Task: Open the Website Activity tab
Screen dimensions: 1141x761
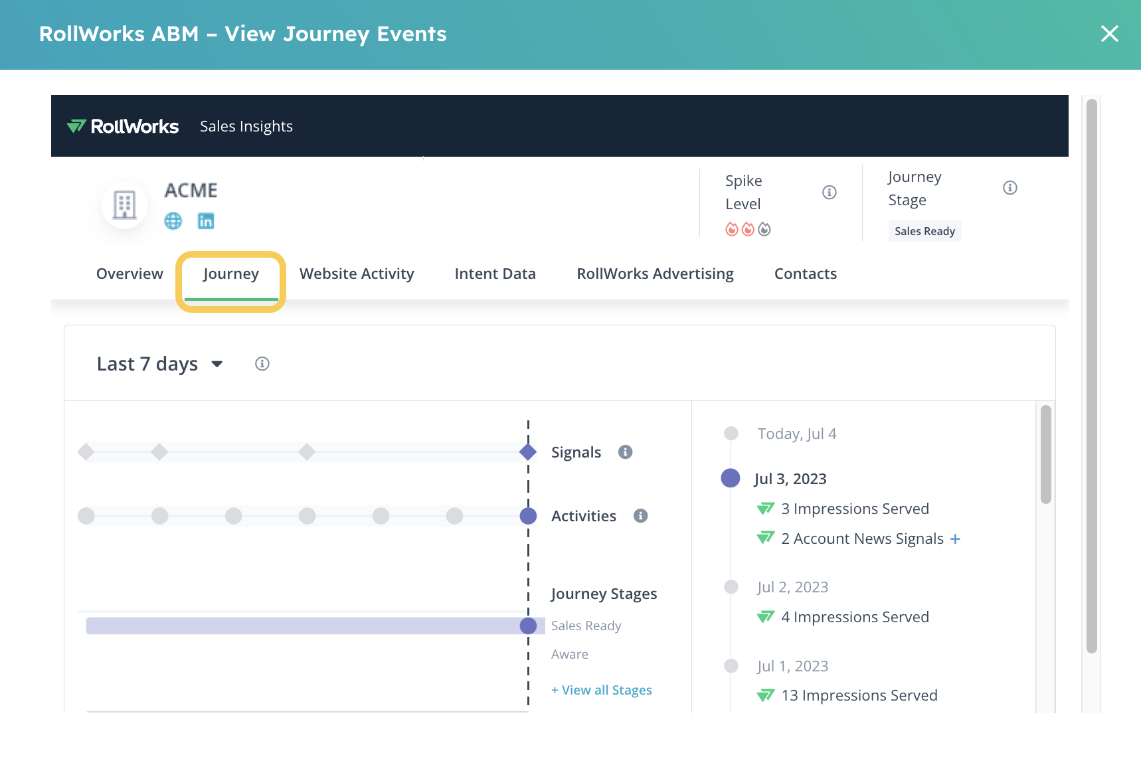Action: point(357,274)
